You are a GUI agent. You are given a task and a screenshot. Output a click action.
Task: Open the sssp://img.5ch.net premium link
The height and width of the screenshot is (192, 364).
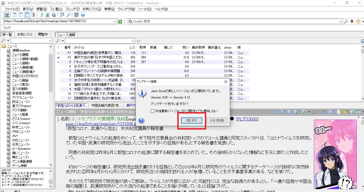(101, 124)
